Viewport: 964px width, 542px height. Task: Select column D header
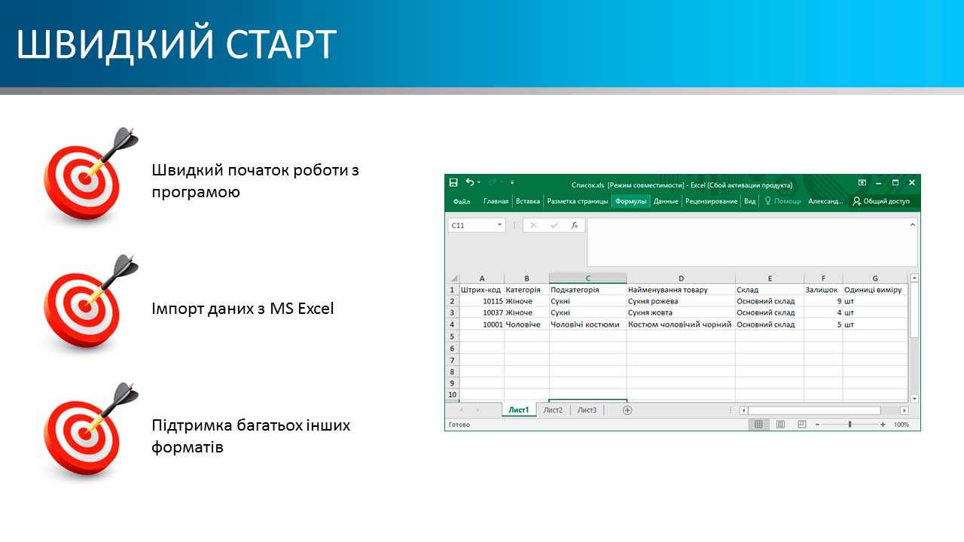click(x=681, y=279)
